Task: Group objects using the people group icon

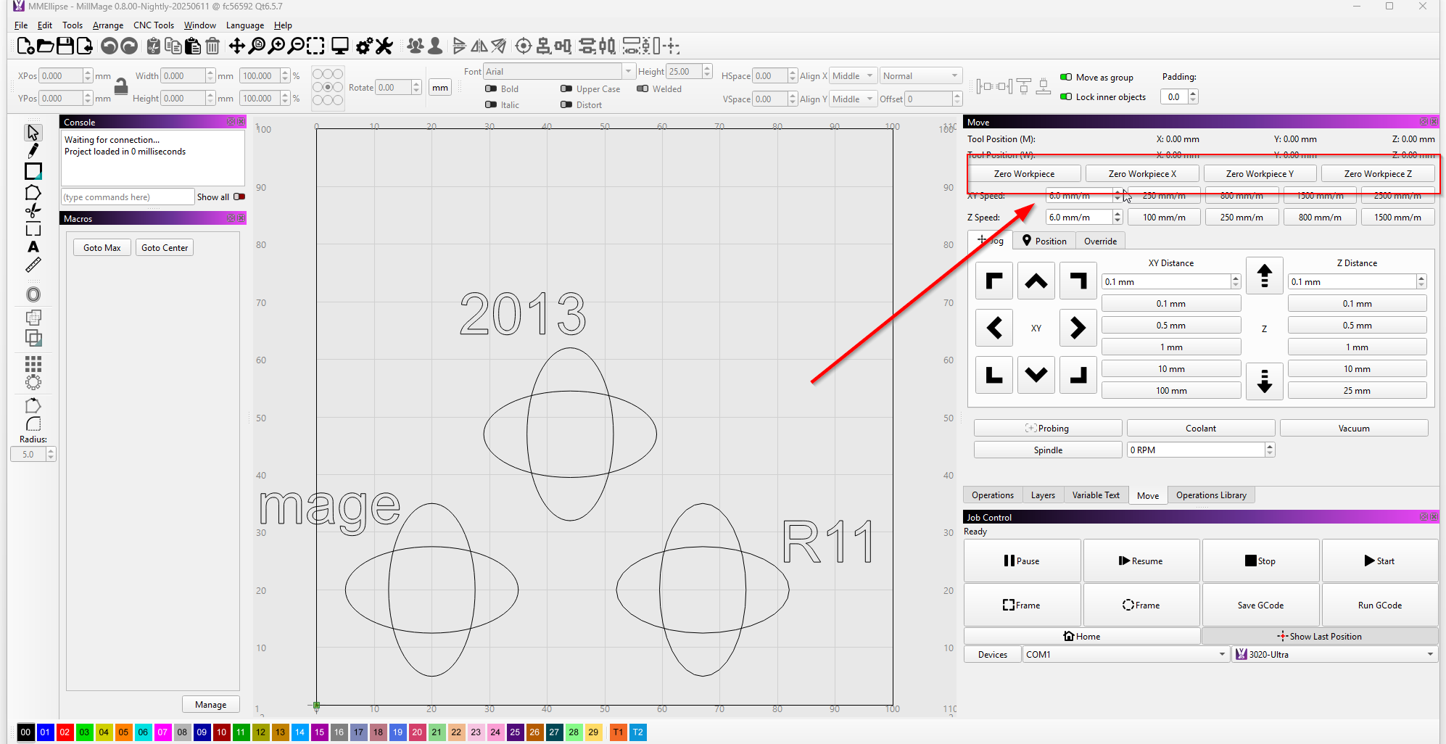Action: tap(416, 46)
